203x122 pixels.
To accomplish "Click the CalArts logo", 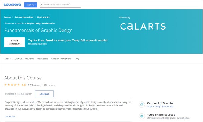I will pyautogui.click(x=143, y=26).
